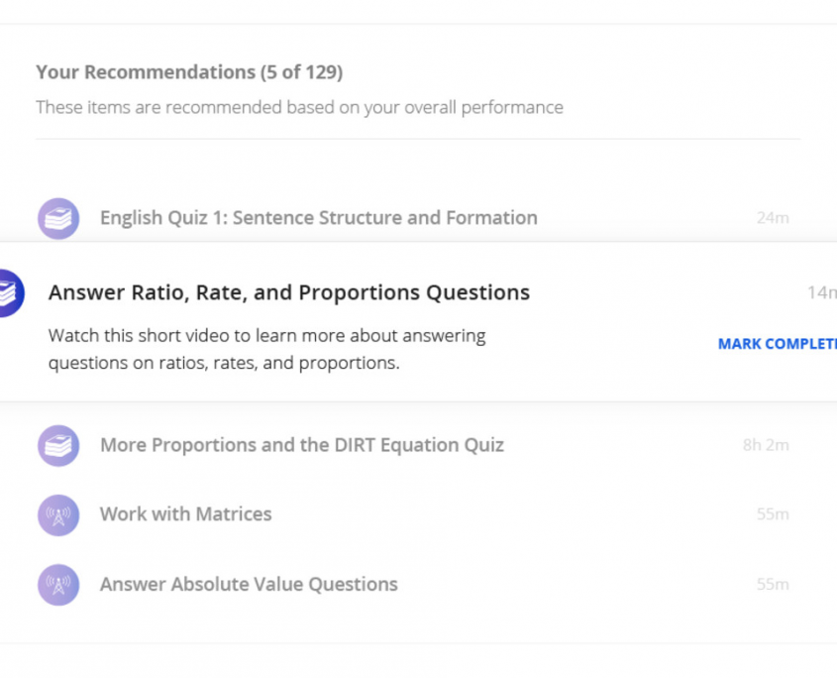Click the Absolute Value Questions tower icon
Screen dimensions: 837x678
click(x=58, y=584)
